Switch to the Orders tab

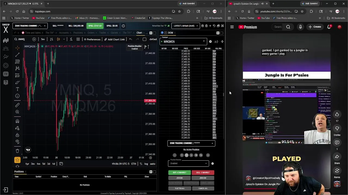(91, 33)
